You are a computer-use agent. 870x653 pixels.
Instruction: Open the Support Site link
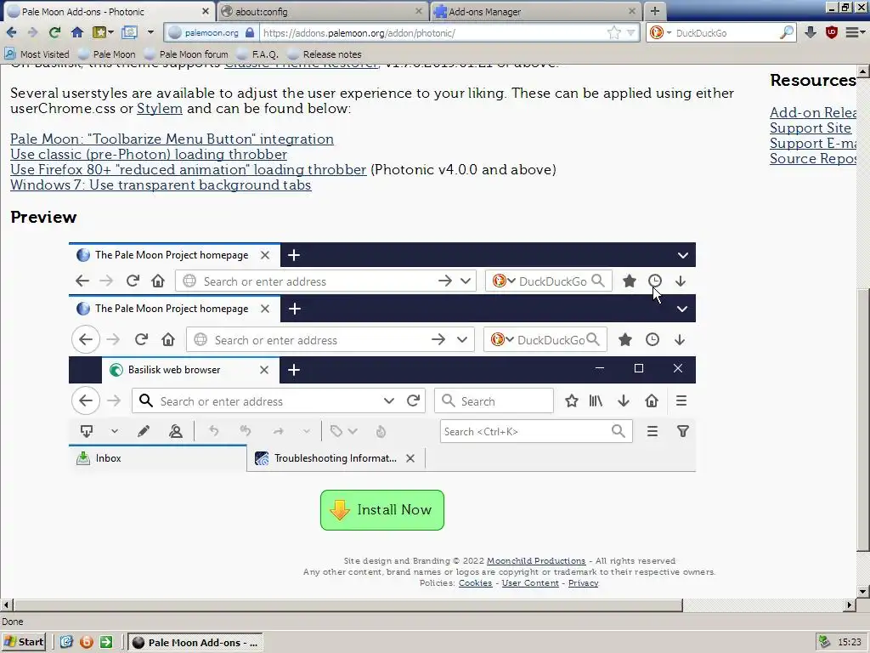point(810,128)
